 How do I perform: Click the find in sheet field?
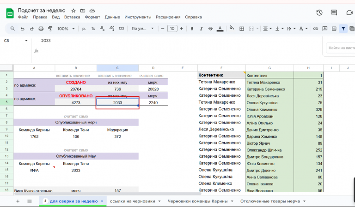coord(341,48)
